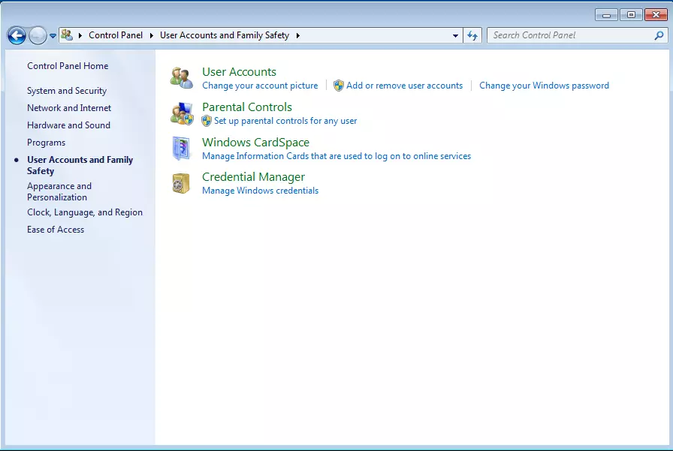This screenshot has height=451, width=673.
Task: Select User Accounts and Family Safety sidebar item
Action: [x=80, y=166]
